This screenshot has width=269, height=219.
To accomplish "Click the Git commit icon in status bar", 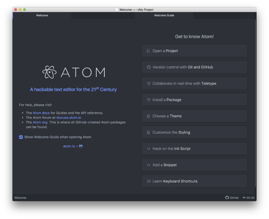I will 244,198.
